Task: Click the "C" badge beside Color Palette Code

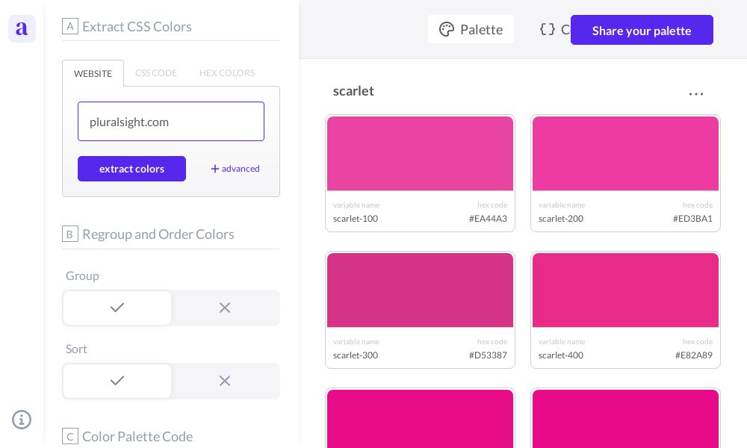Action: point(70,436)
